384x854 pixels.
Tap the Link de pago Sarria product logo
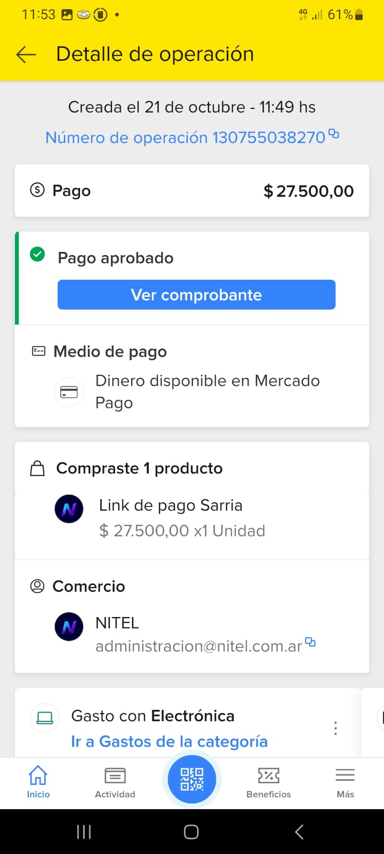69,509
